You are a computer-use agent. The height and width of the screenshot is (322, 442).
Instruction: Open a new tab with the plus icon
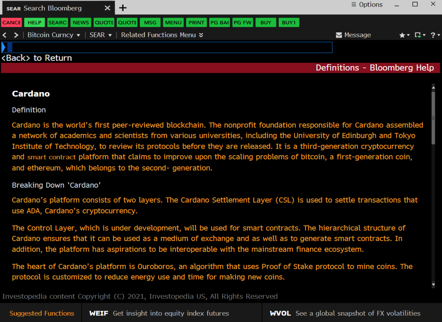pos(123,8)
